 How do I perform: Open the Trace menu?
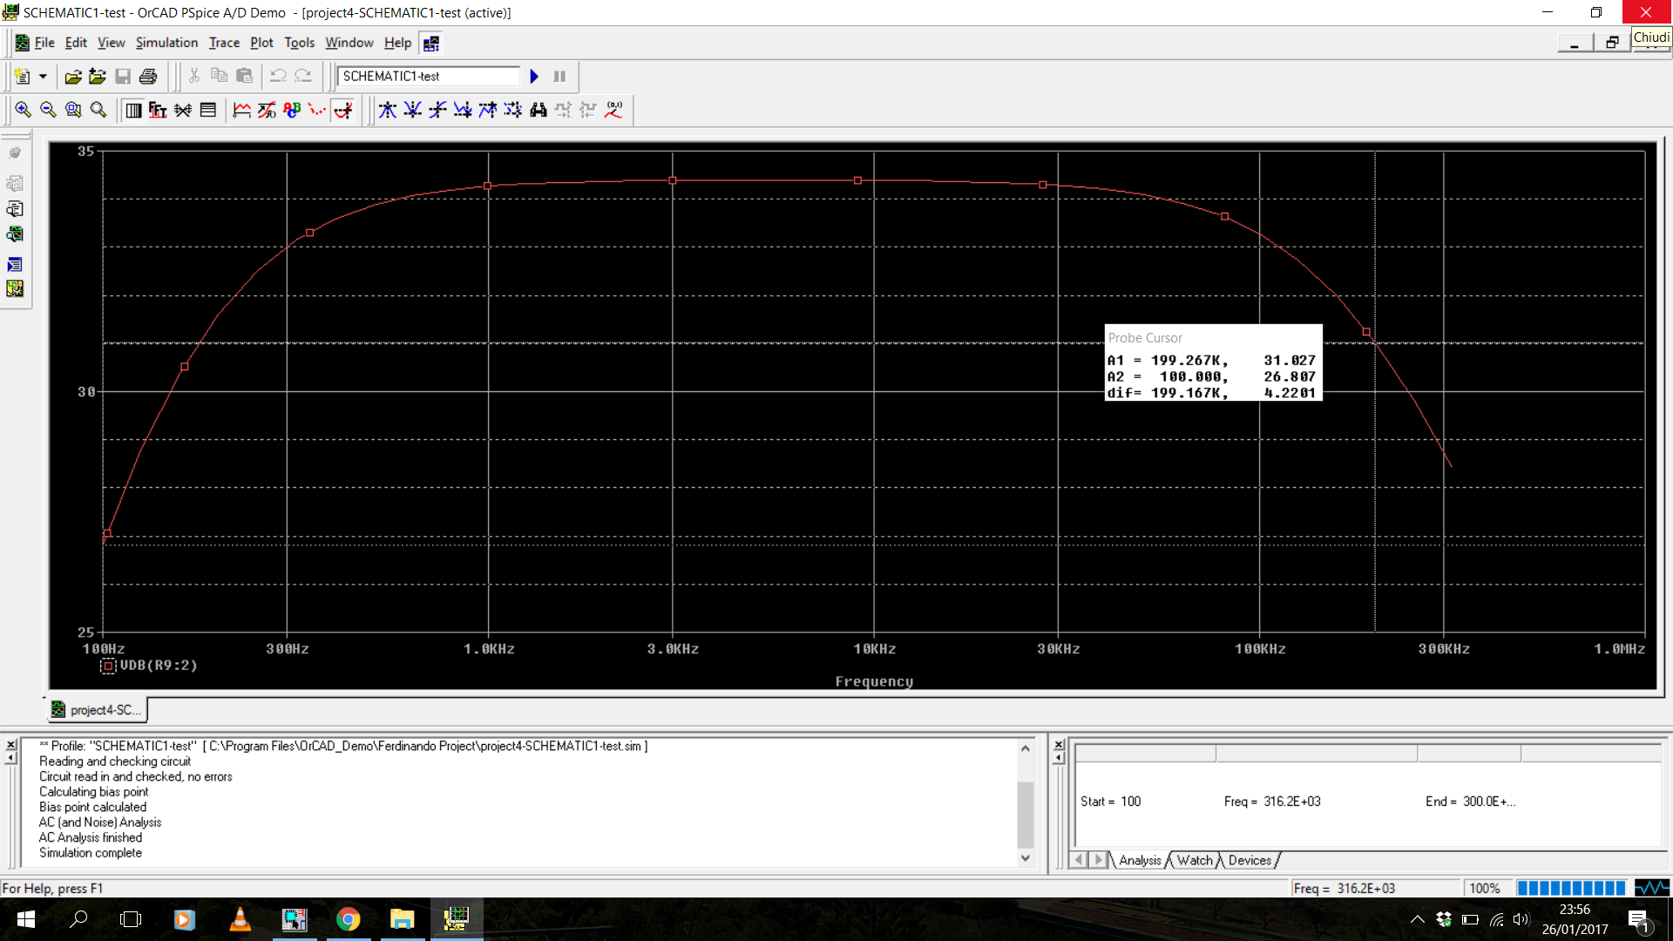[x=224, y=43]
